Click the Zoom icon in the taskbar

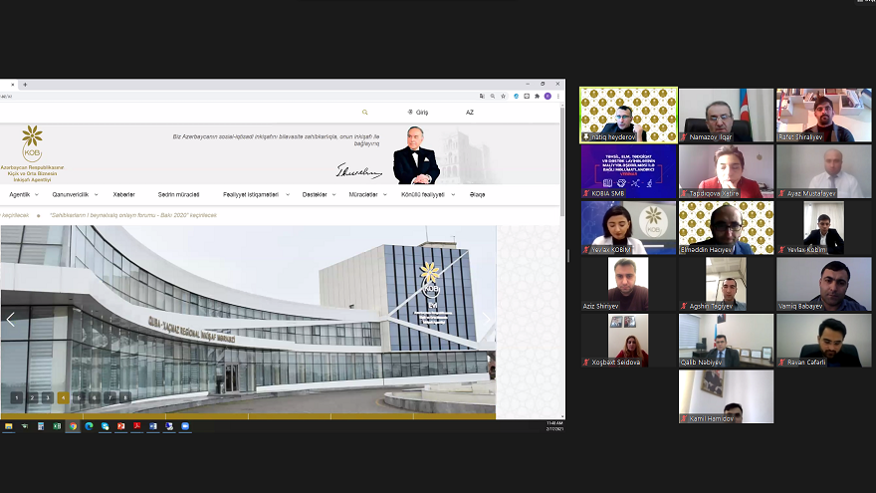[x=184, y=426]
